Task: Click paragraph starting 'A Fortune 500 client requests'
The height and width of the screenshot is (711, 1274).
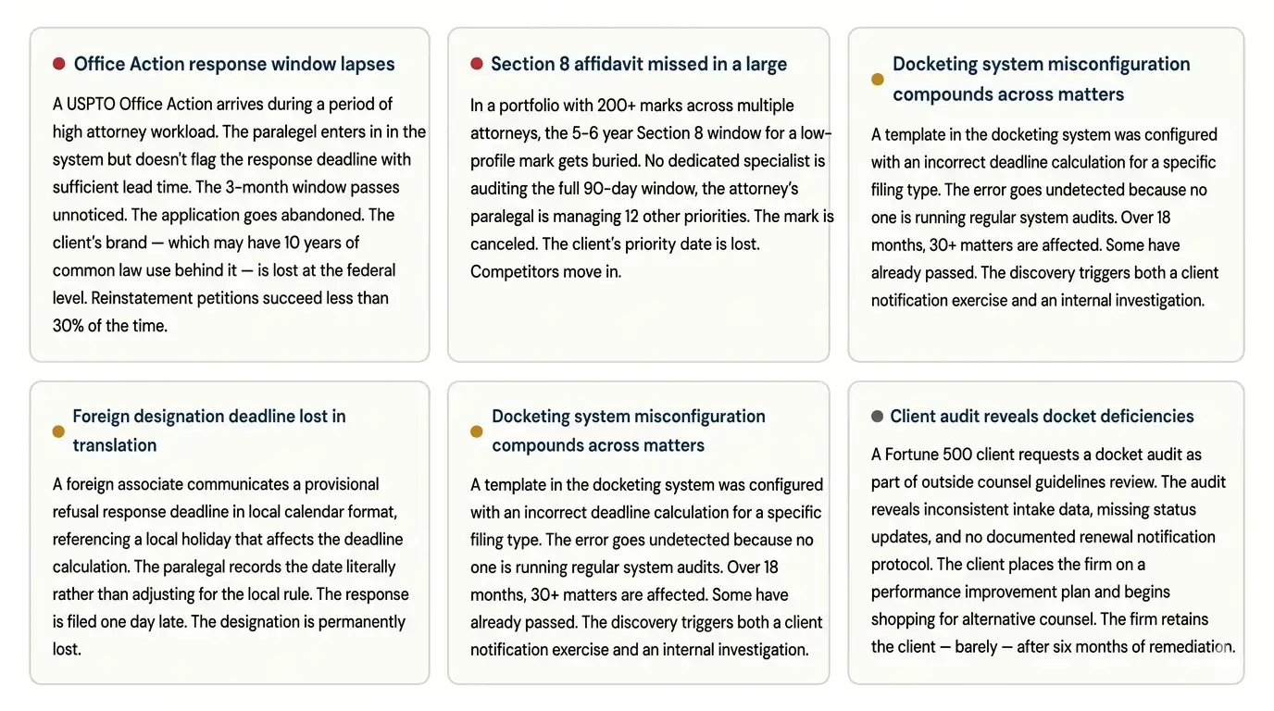Action: pos(1053,551)
